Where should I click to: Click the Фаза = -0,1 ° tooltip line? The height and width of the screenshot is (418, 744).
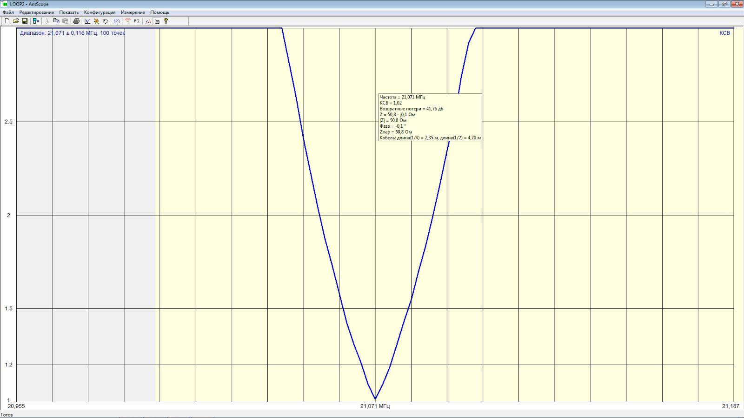(392, 126)
